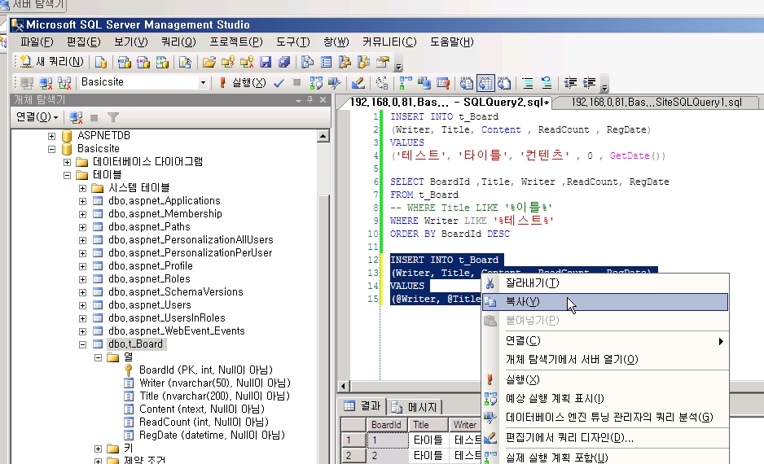The height and width of the screenshot is (464, 764).
Task: Click the Database Engine Query icon
Action: pos(101,62)
